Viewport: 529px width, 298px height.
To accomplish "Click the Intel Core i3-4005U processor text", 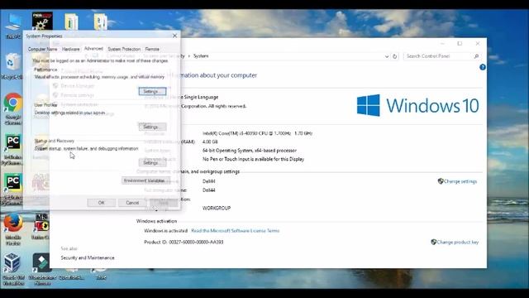I will [257, 133].
